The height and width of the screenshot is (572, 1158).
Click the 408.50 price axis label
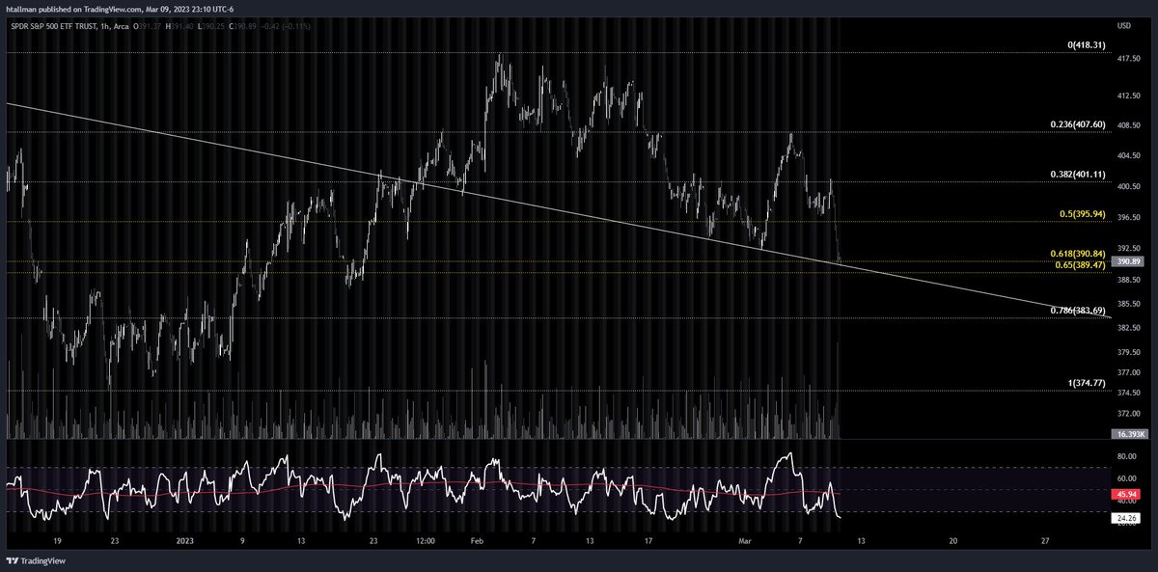tap(1127, 126)
